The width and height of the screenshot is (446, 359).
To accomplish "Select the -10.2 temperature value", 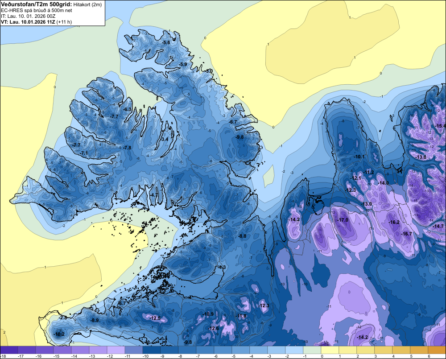I will click(59, 334).
